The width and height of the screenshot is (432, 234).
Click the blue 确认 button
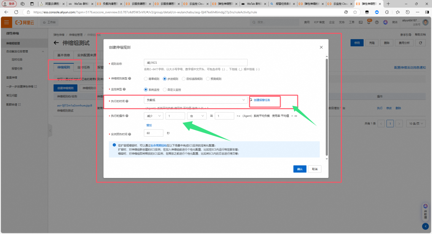click(x=300, y=169)
